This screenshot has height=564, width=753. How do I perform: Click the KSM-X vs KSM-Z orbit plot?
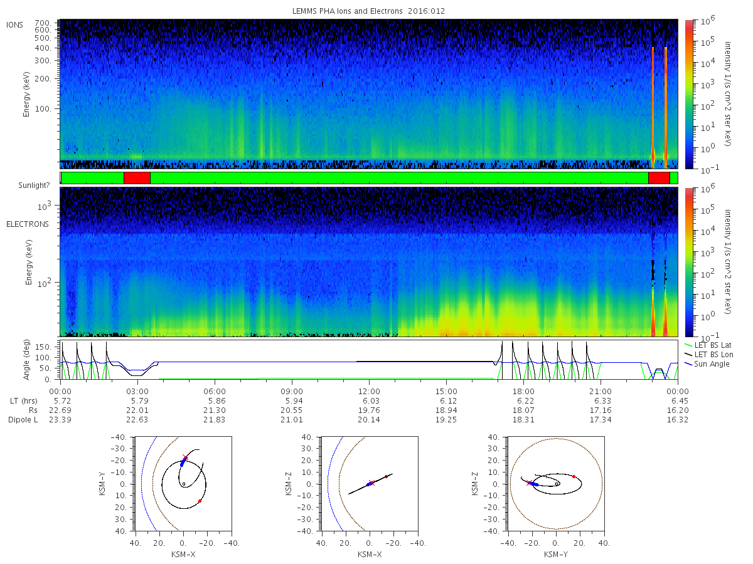369,484
